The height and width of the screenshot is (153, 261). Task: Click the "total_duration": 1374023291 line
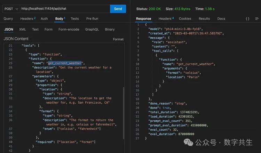click(174, 112)
